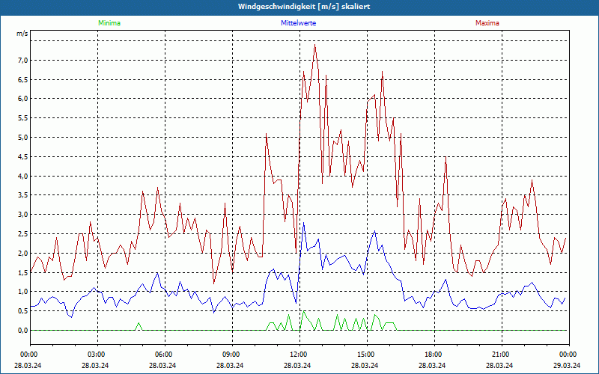Click the isolated green Minima spike before 06:00
This screenshot has width=599, height=374.
click(x=138, y=324)
